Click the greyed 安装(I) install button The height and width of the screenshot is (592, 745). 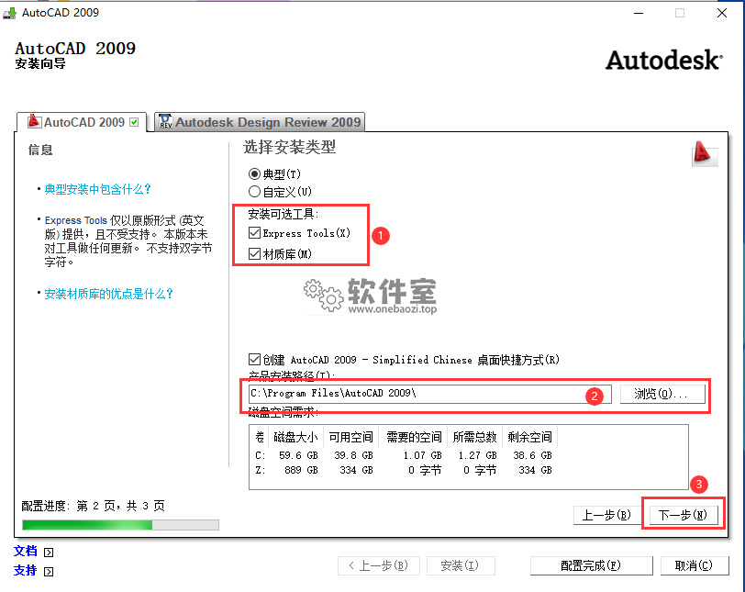(x=461, y=565)
